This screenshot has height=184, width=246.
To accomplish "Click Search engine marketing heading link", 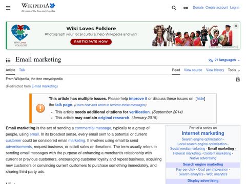I will [203, 165].
